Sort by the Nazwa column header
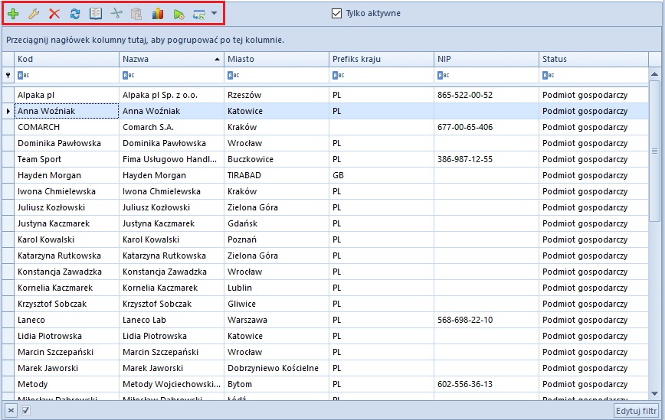 pyautogui.click(x=172, y=59)
